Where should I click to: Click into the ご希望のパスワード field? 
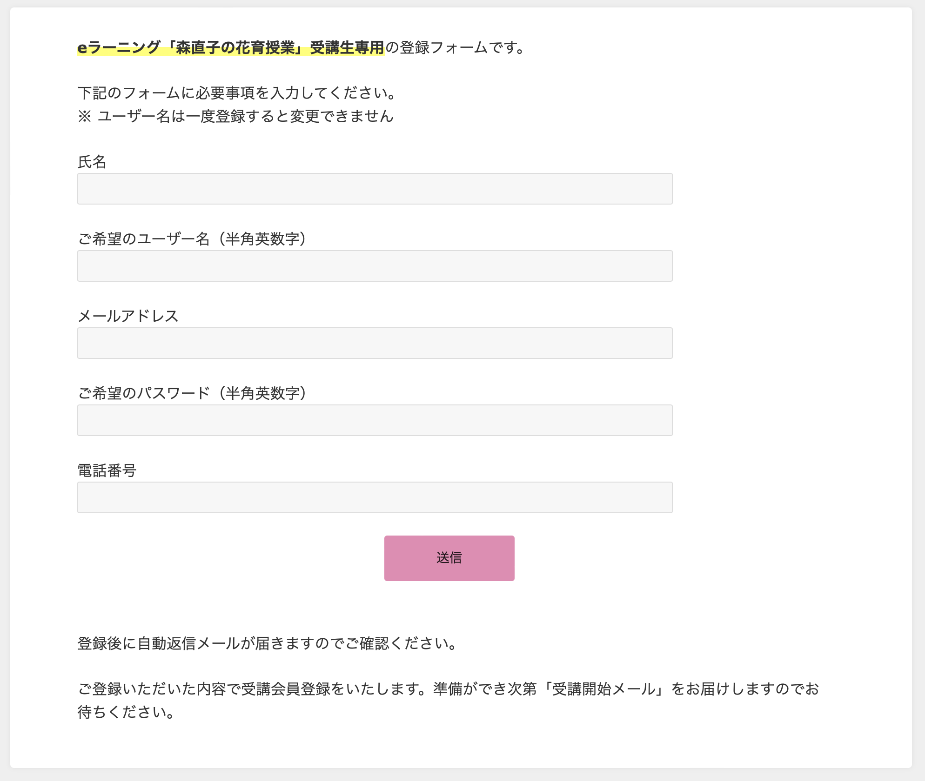coord(375,420)
